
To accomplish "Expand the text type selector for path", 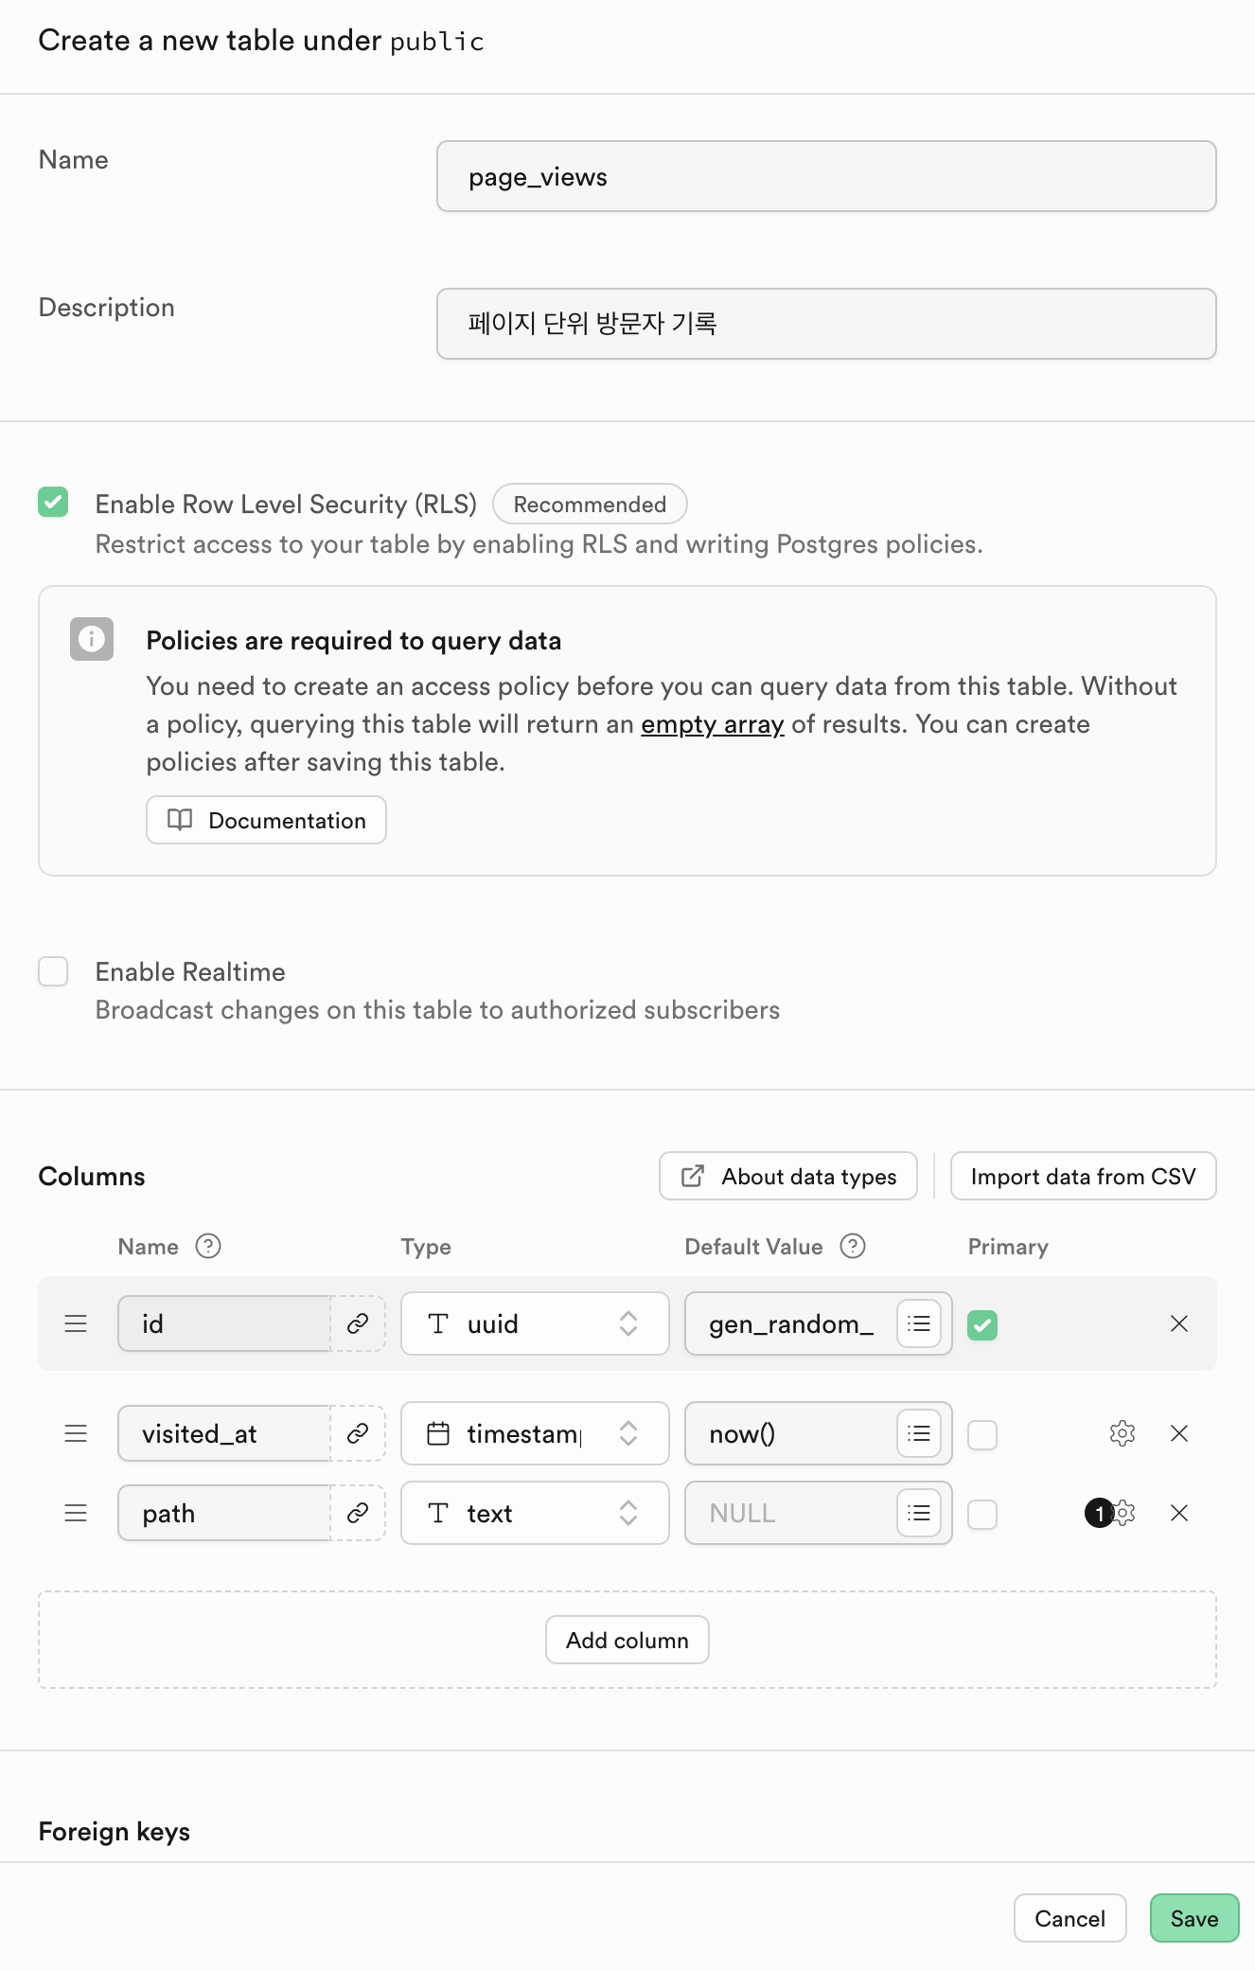I will pos(535,1513).
